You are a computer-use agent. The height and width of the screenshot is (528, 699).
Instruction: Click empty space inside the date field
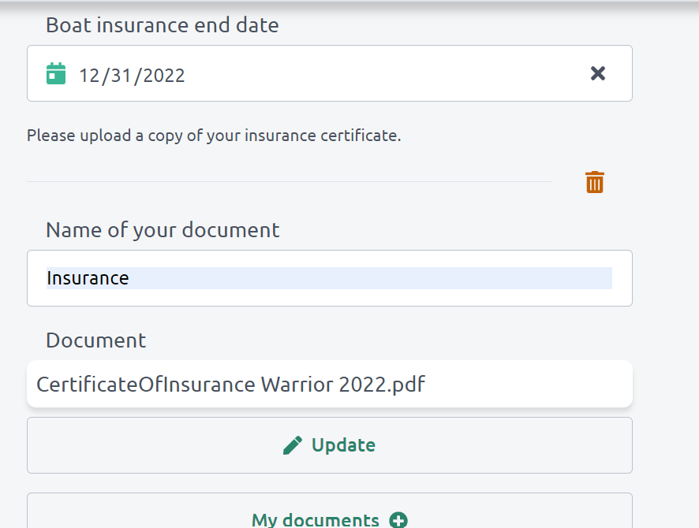pos(379,74)
